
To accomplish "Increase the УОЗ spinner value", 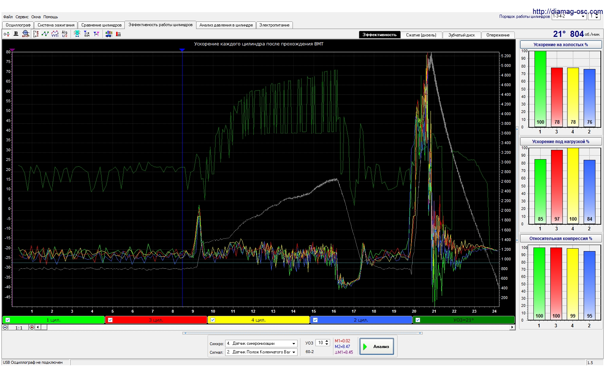I will click(327, 342).
